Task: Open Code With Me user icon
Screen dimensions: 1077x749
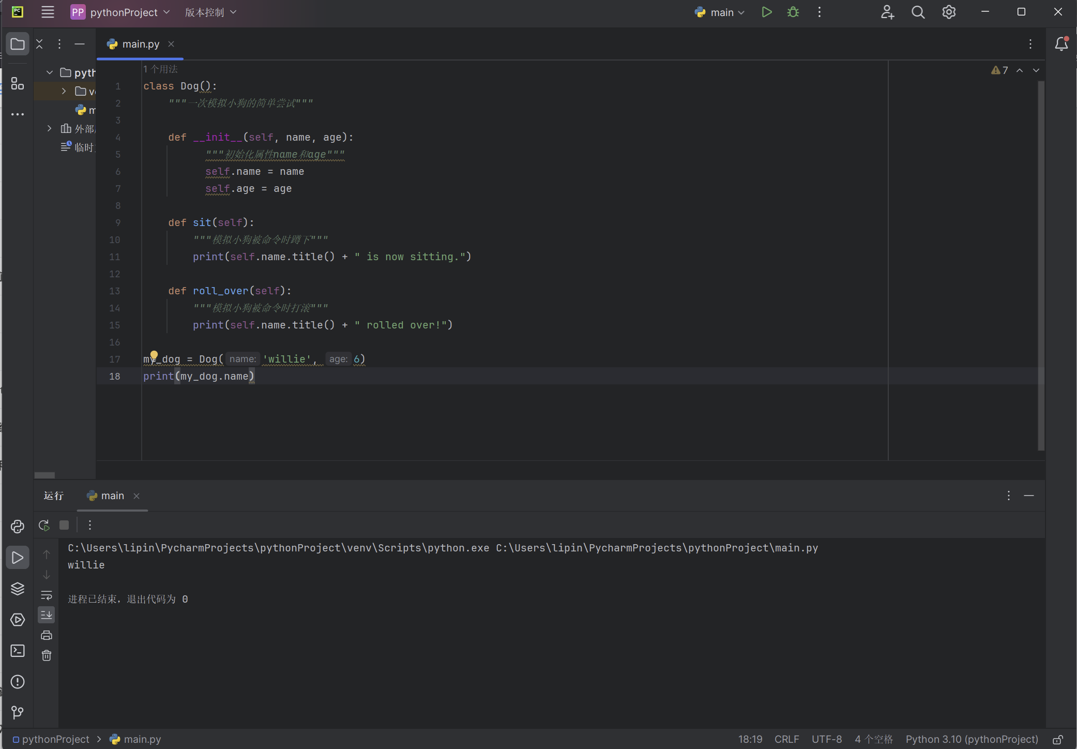Action: 887,12
